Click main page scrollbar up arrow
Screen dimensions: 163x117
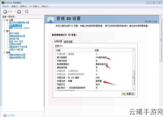coord(161,17)
